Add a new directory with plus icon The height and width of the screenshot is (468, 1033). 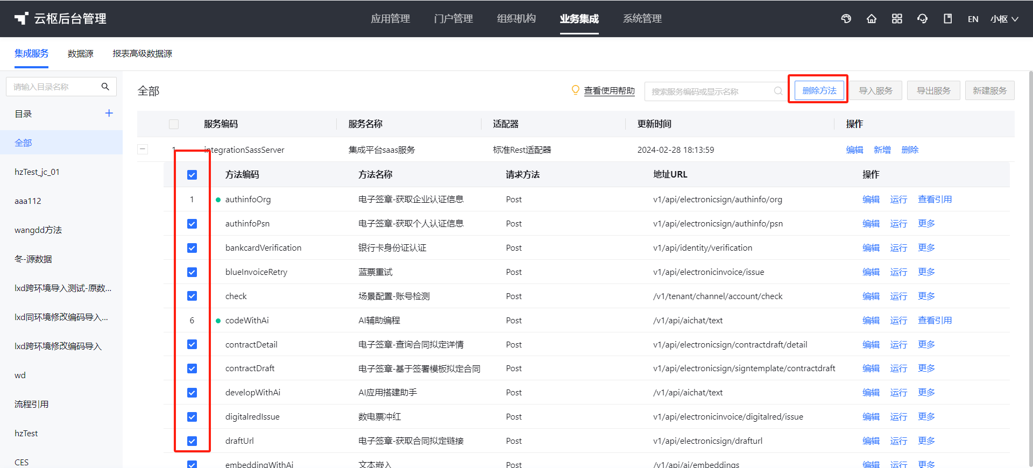[x=109, y=113]
